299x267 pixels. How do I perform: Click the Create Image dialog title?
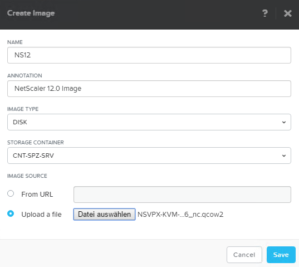(31, 13)
